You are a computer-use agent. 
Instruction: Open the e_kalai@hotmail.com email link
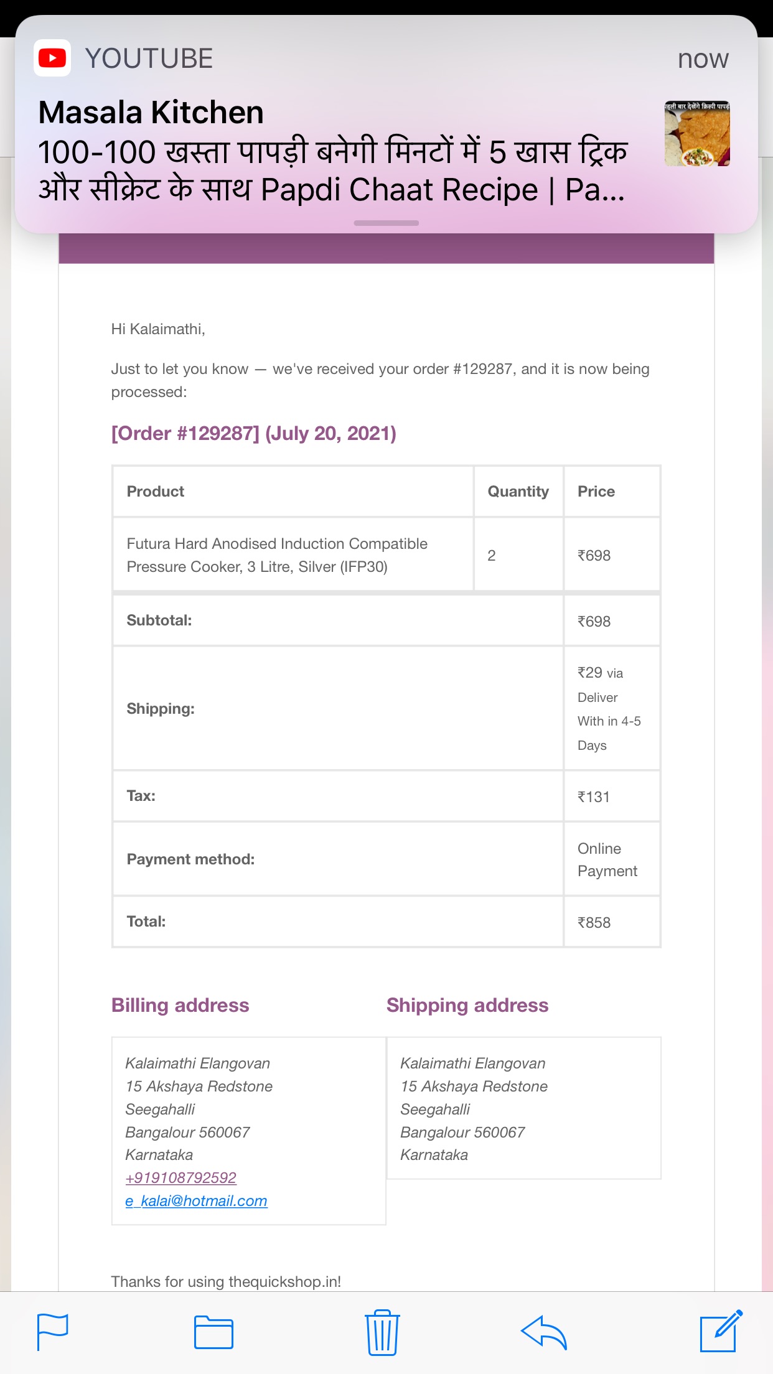[x=196, y=1200]
